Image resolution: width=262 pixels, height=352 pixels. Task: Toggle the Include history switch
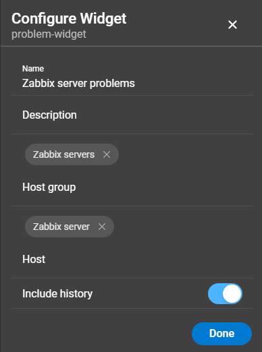[225, 293]
